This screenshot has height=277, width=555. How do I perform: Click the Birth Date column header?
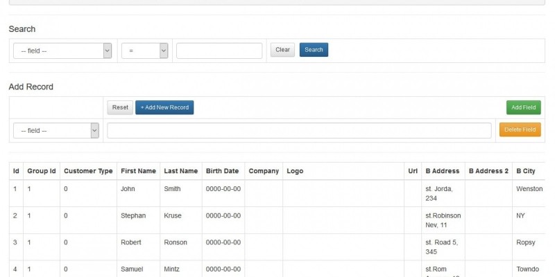[x=222, y=171]
